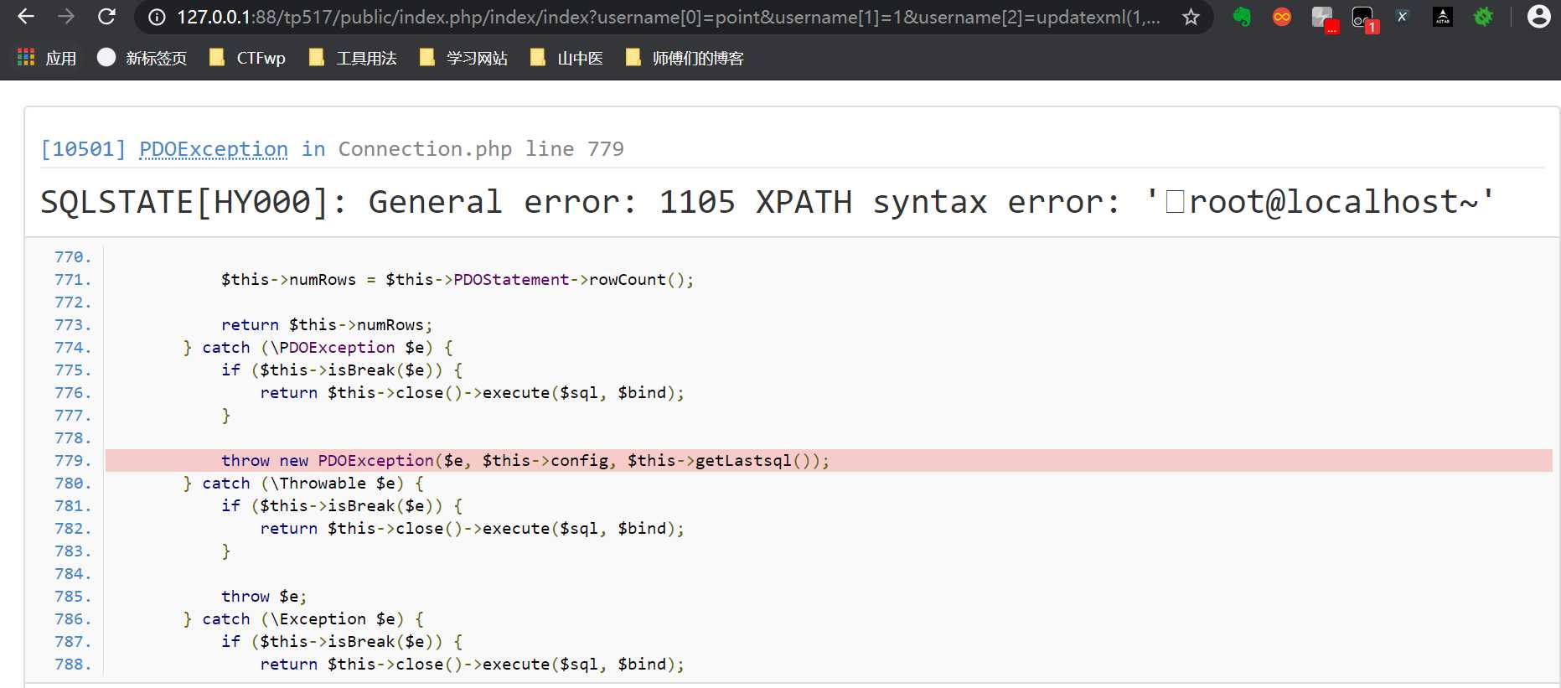This screenshot has height=688, width=1561.
Task: Open the 新标签页 bookmark
Action: click(x=142, y=58)
